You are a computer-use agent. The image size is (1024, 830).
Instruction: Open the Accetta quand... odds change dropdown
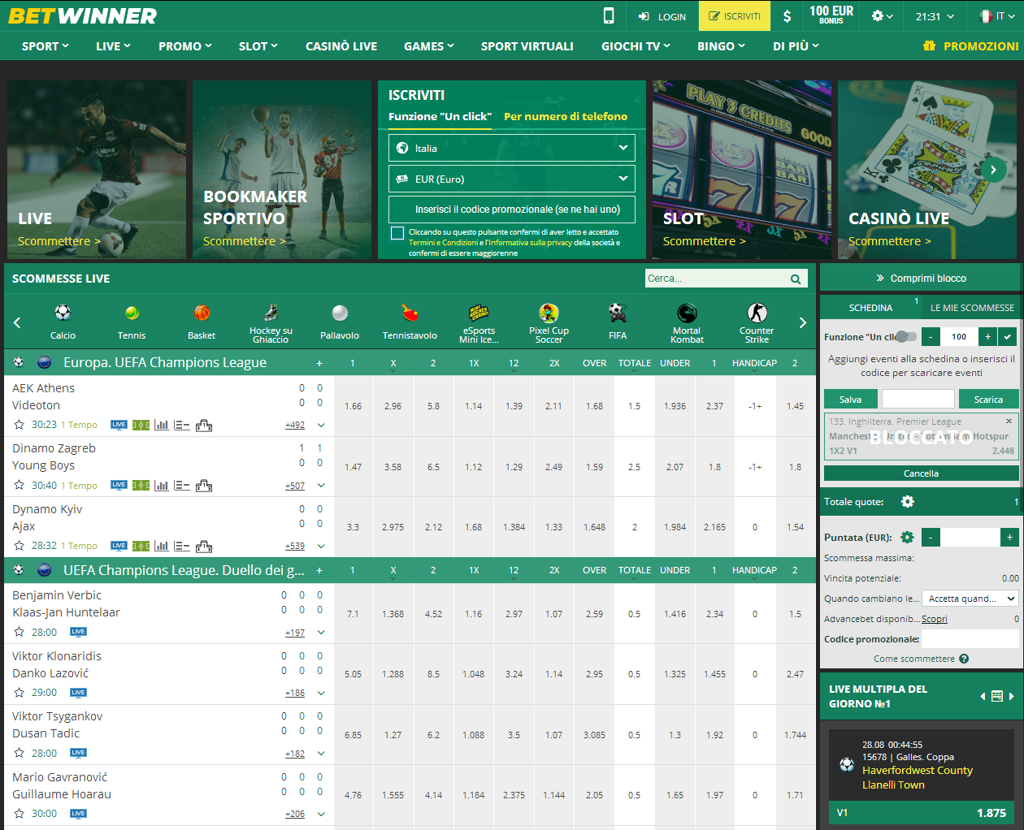point(971,599)
